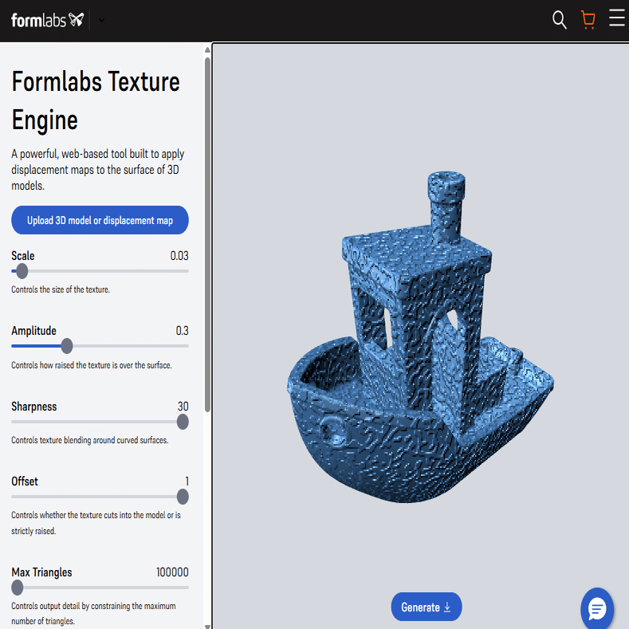Click the Scale value 0.03
Viewport: 629px width, 629px height.
[x=179, y=256]
